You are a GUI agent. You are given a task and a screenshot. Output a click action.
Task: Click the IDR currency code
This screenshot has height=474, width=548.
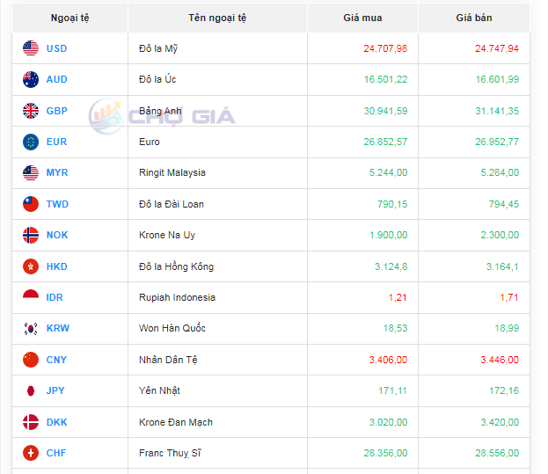click(x=55, y=297)
